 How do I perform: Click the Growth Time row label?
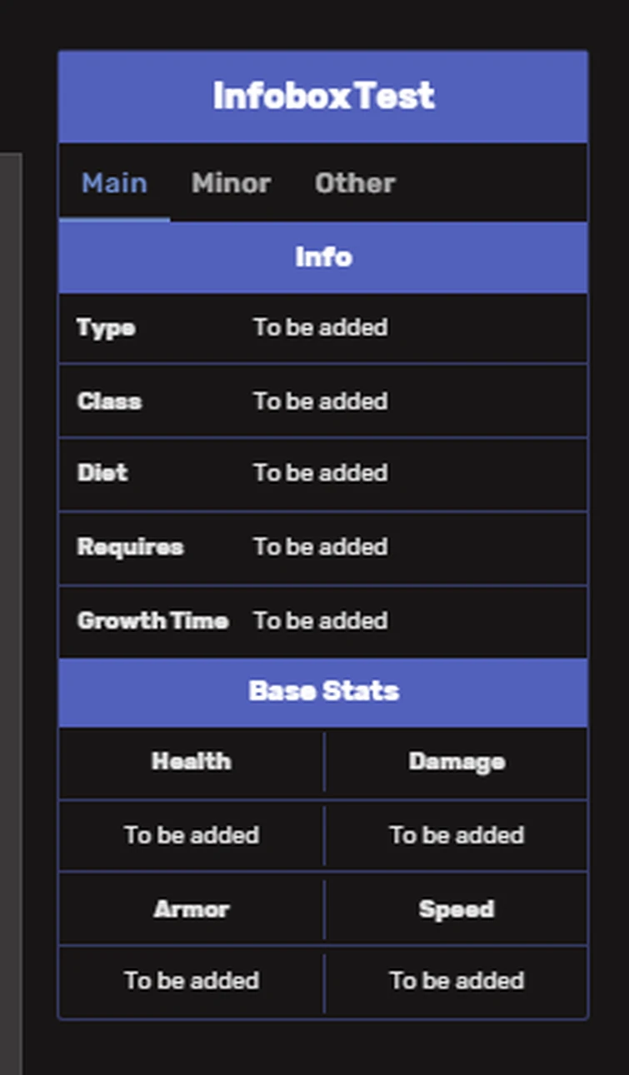point(152,620)
